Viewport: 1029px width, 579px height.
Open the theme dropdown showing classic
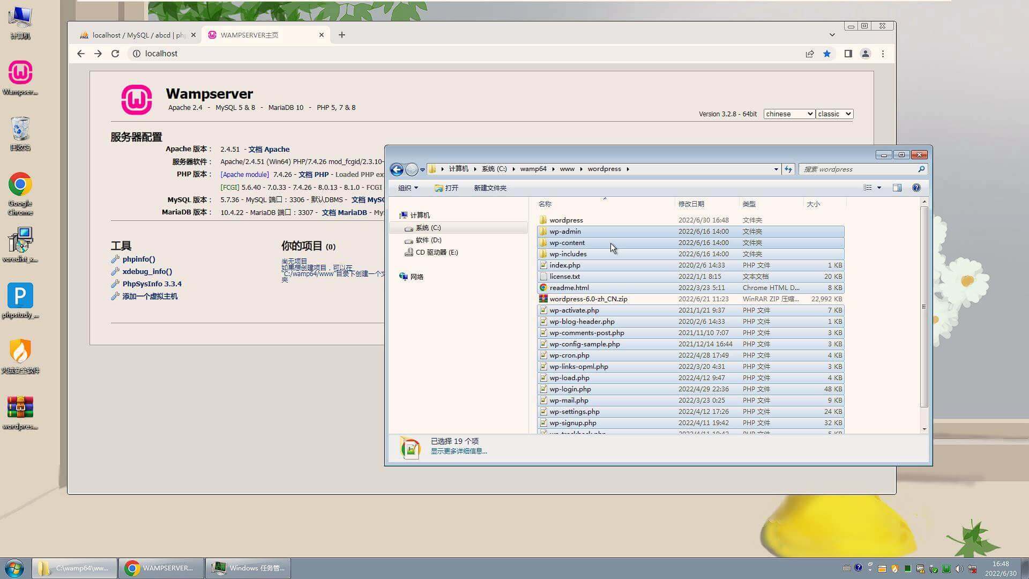click(x=834, y=114)
